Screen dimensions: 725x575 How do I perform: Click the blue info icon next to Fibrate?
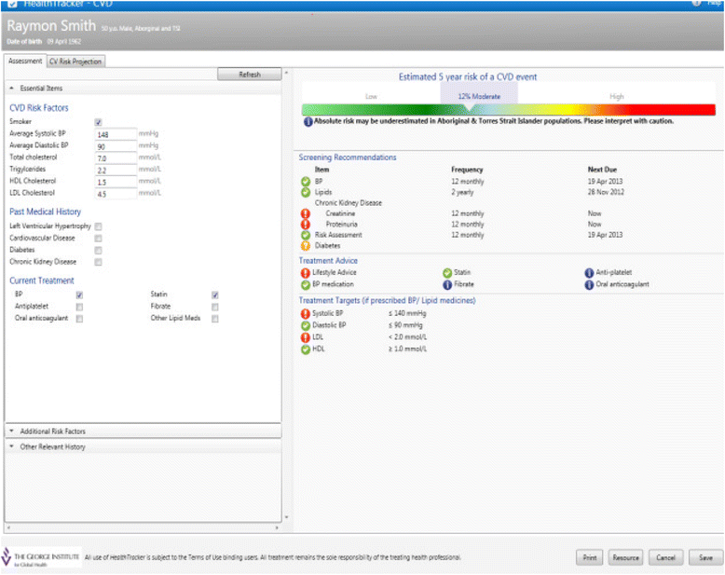tap(447, 285)
